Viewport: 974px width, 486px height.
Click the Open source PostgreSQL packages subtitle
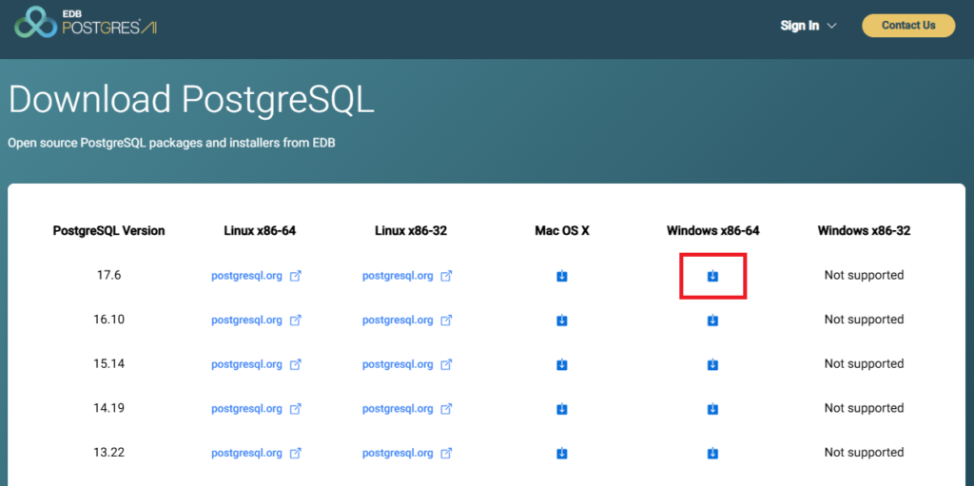point(171,144)
